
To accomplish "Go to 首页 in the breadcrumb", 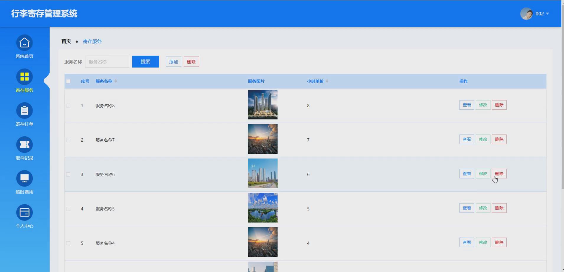I will point(66,41).
